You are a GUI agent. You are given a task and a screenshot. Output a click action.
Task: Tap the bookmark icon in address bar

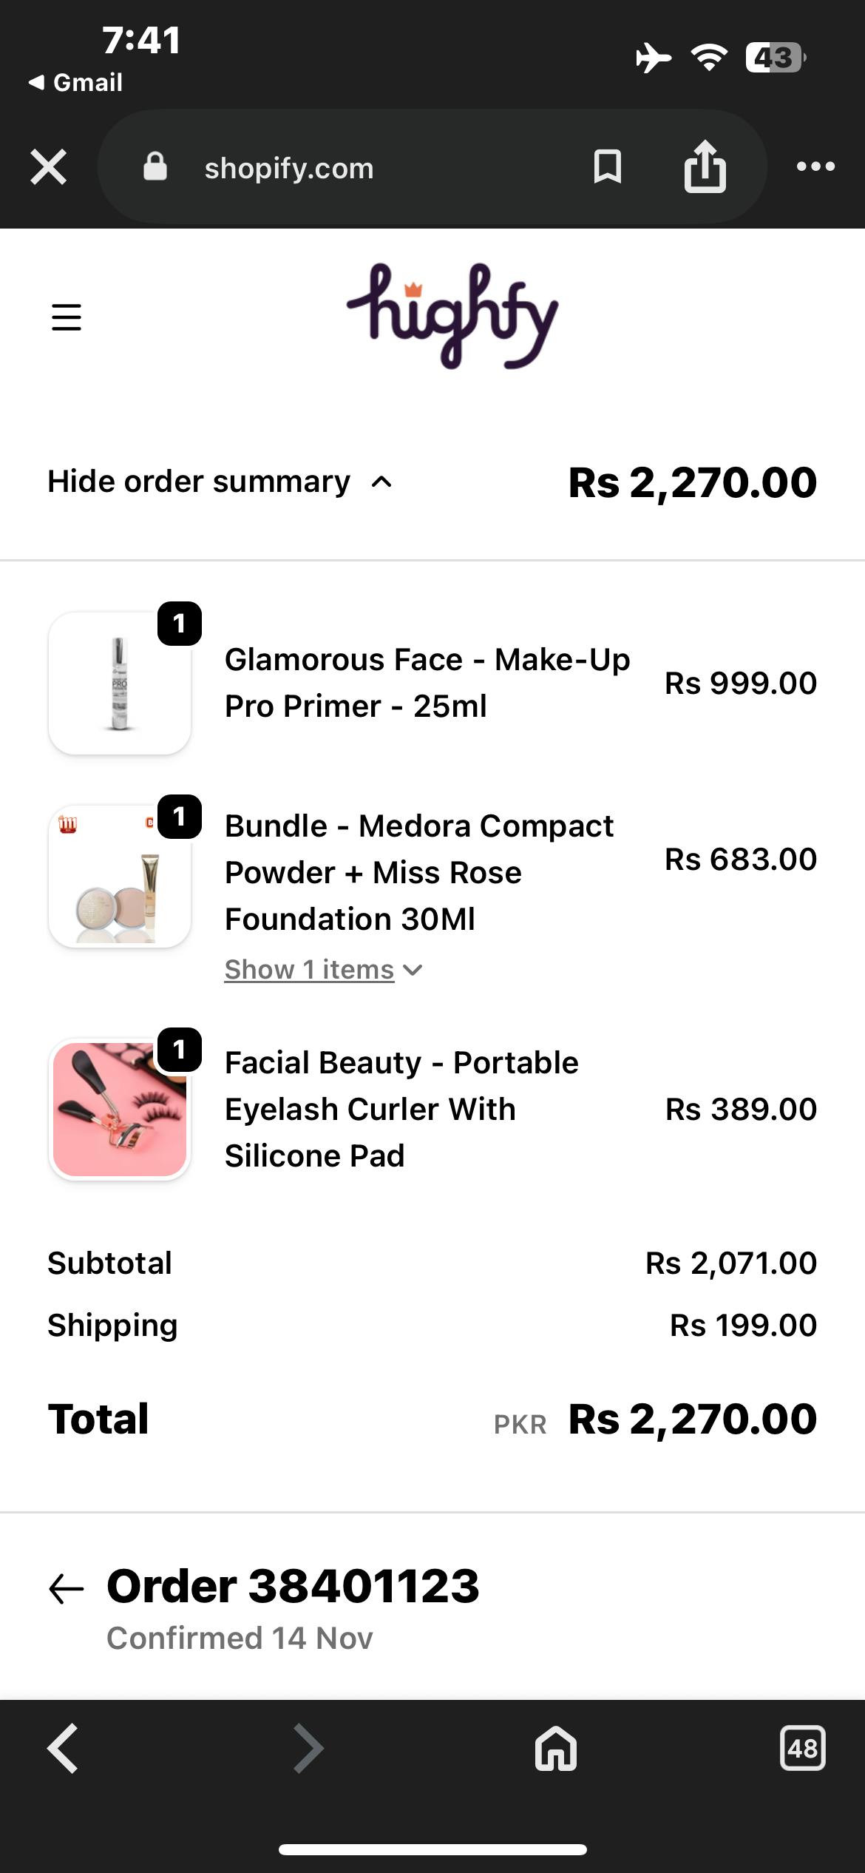pyautogui.click(x=607, y=166)
